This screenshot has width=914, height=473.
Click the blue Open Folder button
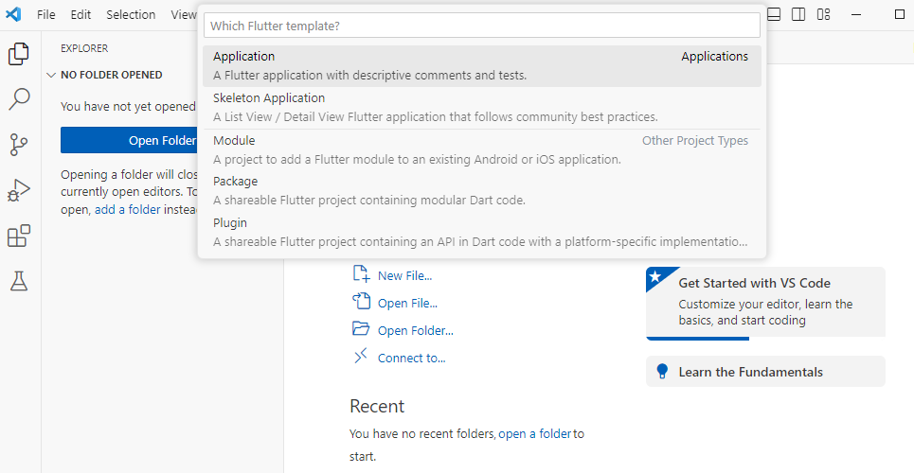pos(130,140)
